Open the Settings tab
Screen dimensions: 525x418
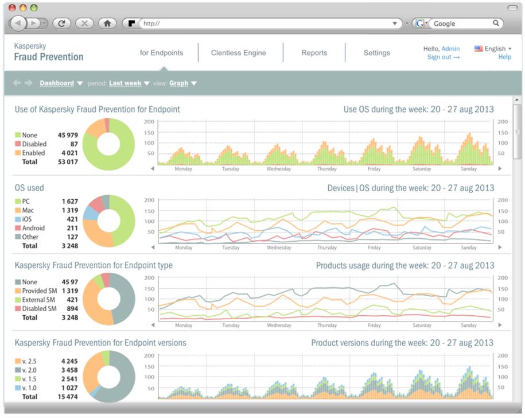[376, 53]
